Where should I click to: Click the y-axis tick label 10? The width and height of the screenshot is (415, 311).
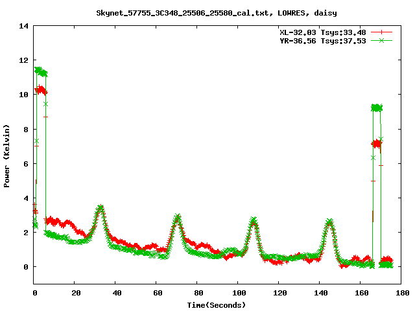click(x=23, y=95)
